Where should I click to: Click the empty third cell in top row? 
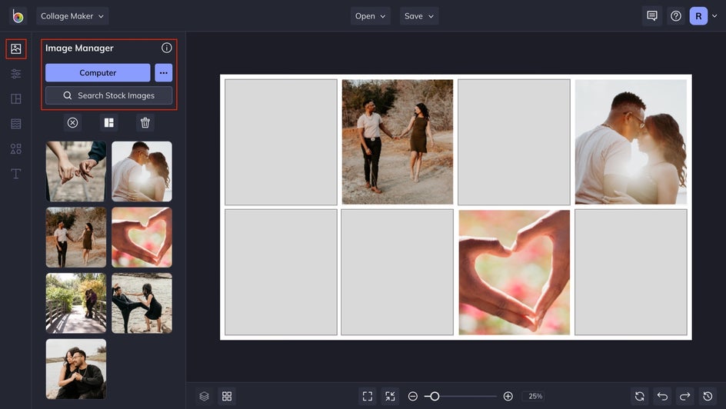coord(514,142)
